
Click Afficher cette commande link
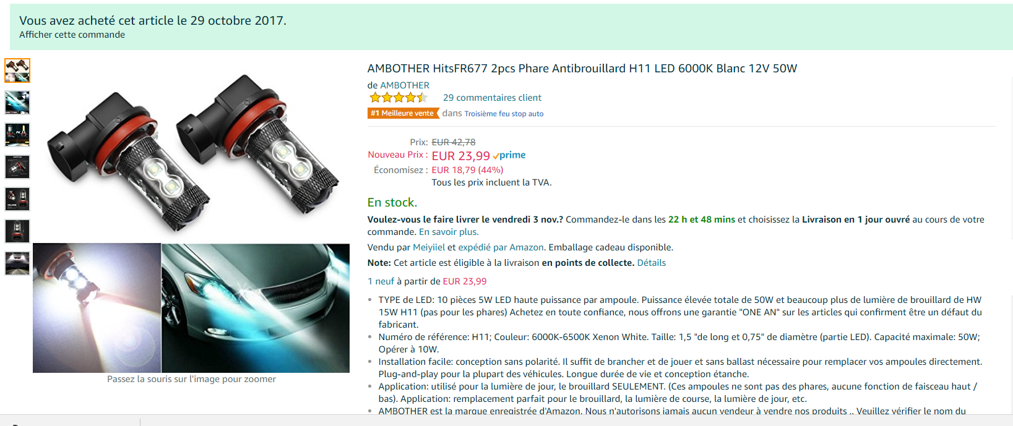point(72,35)
